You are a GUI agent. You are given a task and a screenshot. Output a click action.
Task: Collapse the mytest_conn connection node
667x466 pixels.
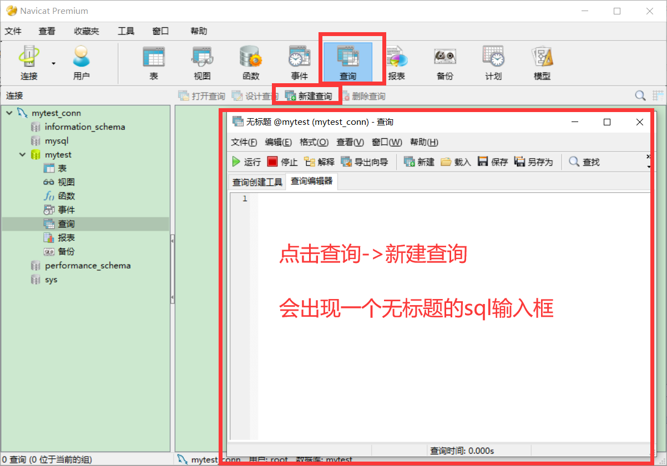pos(9,113)
